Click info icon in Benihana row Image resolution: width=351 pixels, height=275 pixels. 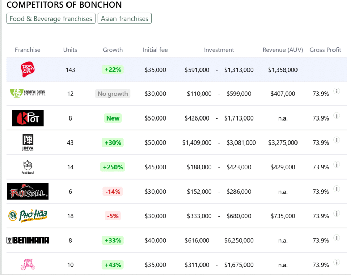point(337,238)
